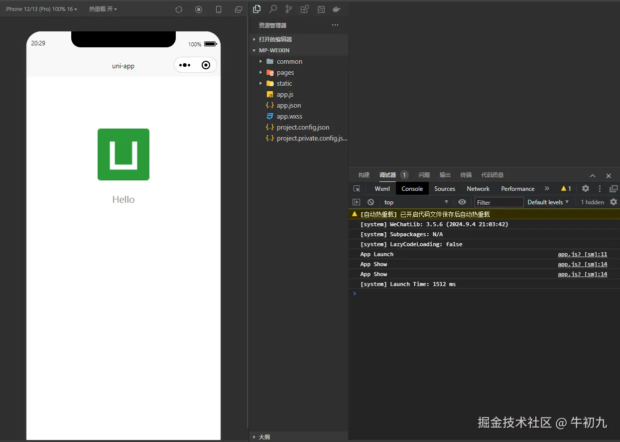Screen dimensions: 620x442
Task: Open the iPhone 12/13 (Pro) device dropdown
Action: pyautogui.click(x=41, y=9)
